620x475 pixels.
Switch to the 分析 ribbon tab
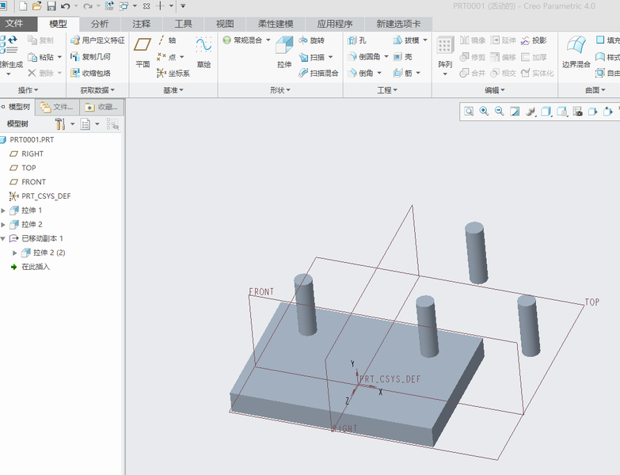tap(100, 24)
